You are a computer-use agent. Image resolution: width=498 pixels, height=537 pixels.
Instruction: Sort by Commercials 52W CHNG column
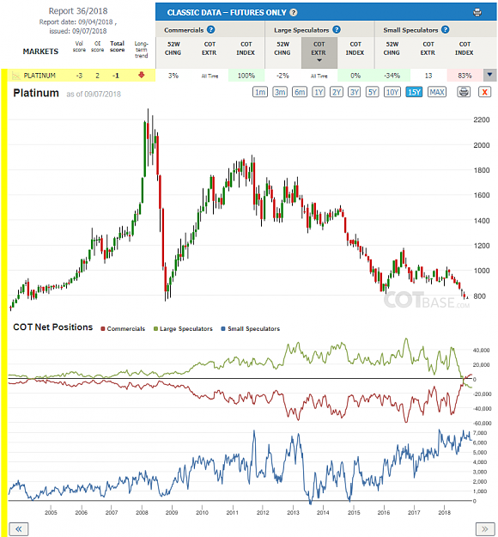tap(173, 48)
